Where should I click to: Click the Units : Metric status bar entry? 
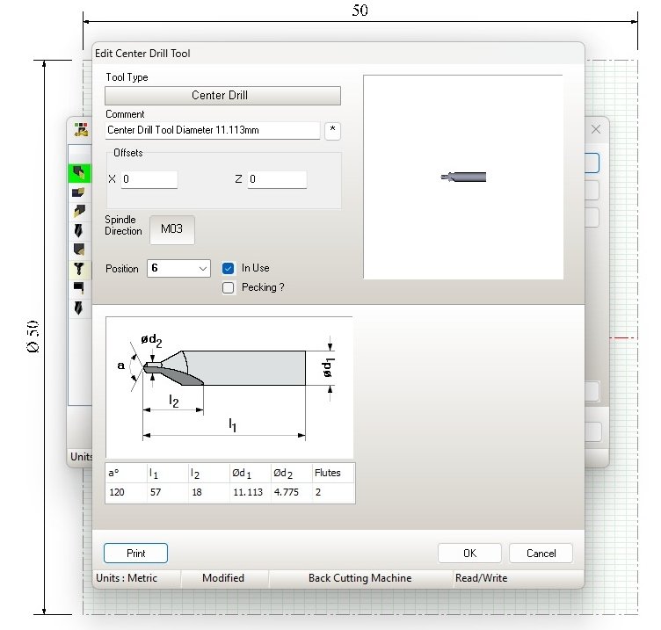coord(136,578)
